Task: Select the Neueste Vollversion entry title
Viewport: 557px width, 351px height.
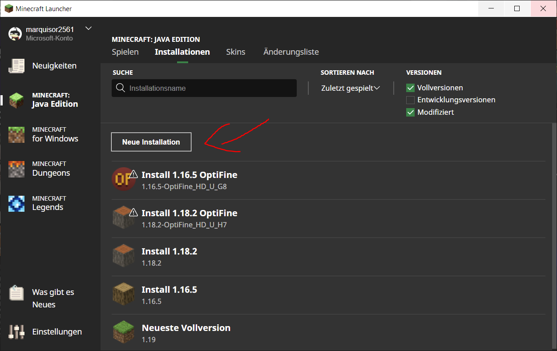Action: tap(186, 328)
